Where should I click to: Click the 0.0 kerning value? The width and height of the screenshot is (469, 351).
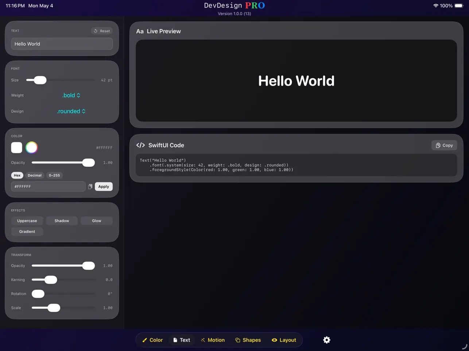tap(109, 280)
